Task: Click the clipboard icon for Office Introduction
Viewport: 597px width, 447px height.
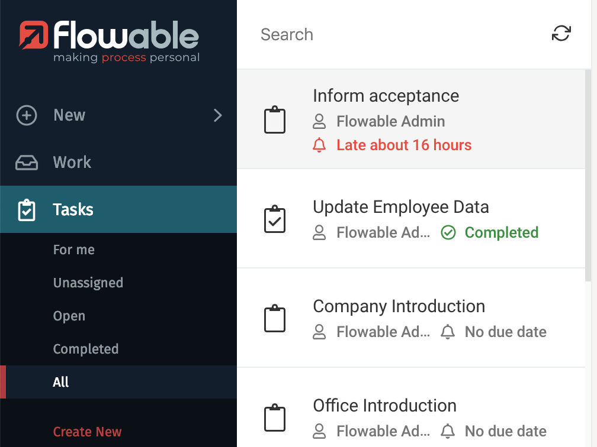Action: [x=274, y=417]
